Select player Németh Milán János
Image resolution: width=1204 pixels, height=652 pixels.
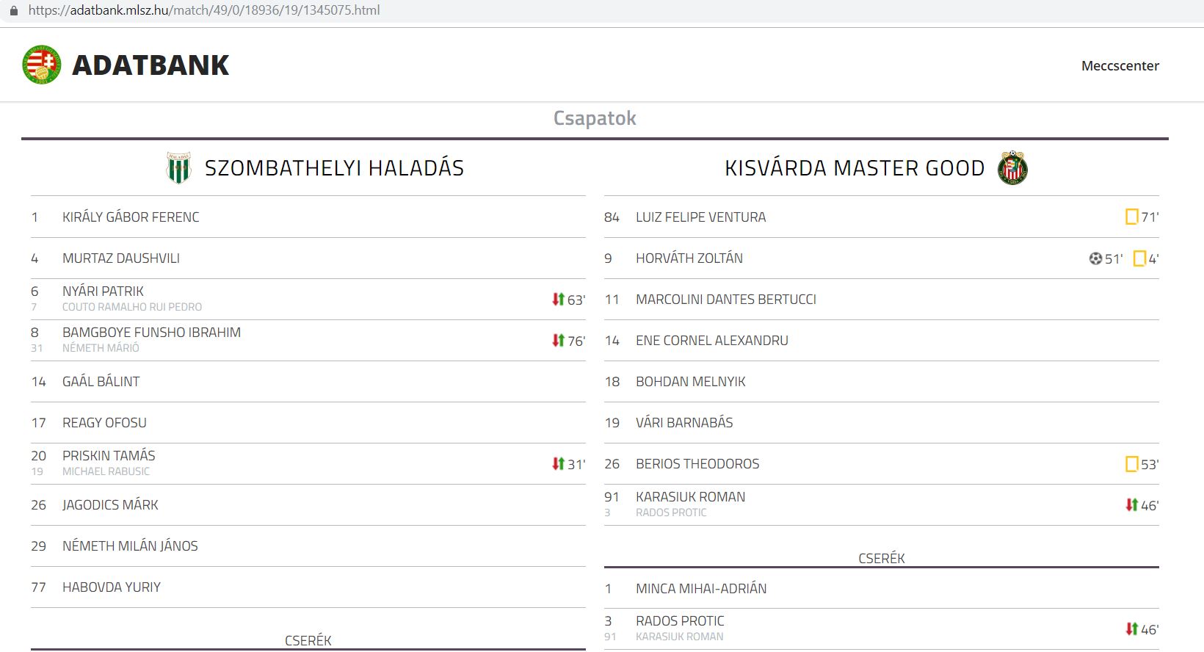130,546
